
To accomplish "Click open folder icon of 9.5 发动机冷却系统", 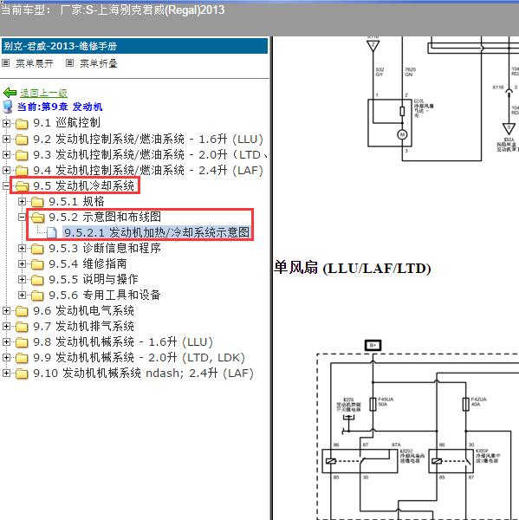I will click(22, 186).
